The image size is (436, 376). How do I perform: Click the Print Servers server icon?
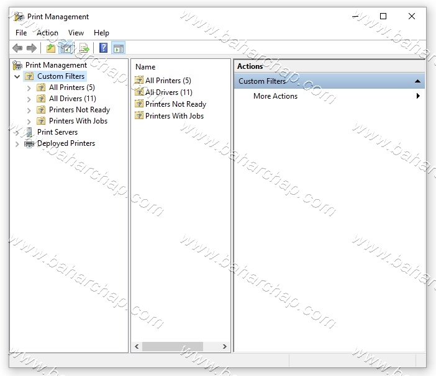click(29, 132)
